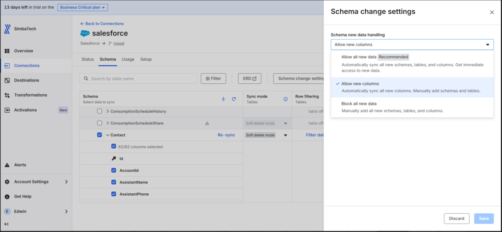Go Back to Connections link
Screen dimensions: 502x232
tap(102, 24)
